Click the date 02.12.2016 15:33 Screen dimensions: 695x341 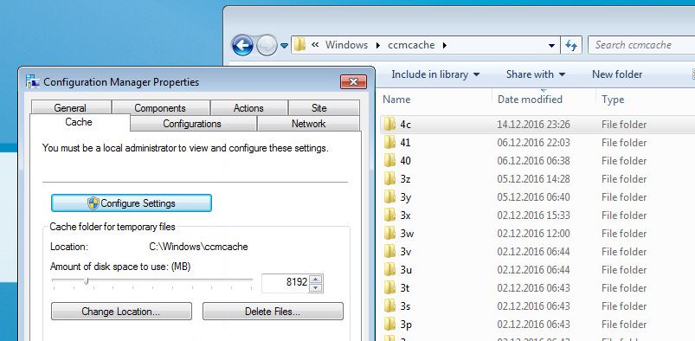pyautogui.click(x=534, y=216)
